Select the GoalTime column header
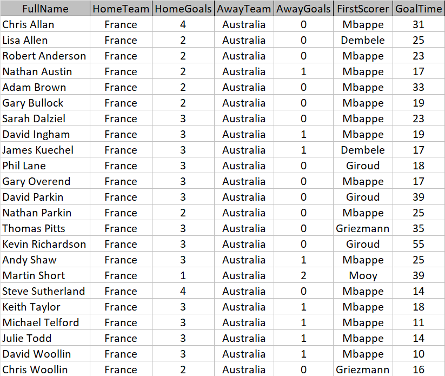445x376 pixels. tap(419, 9)
